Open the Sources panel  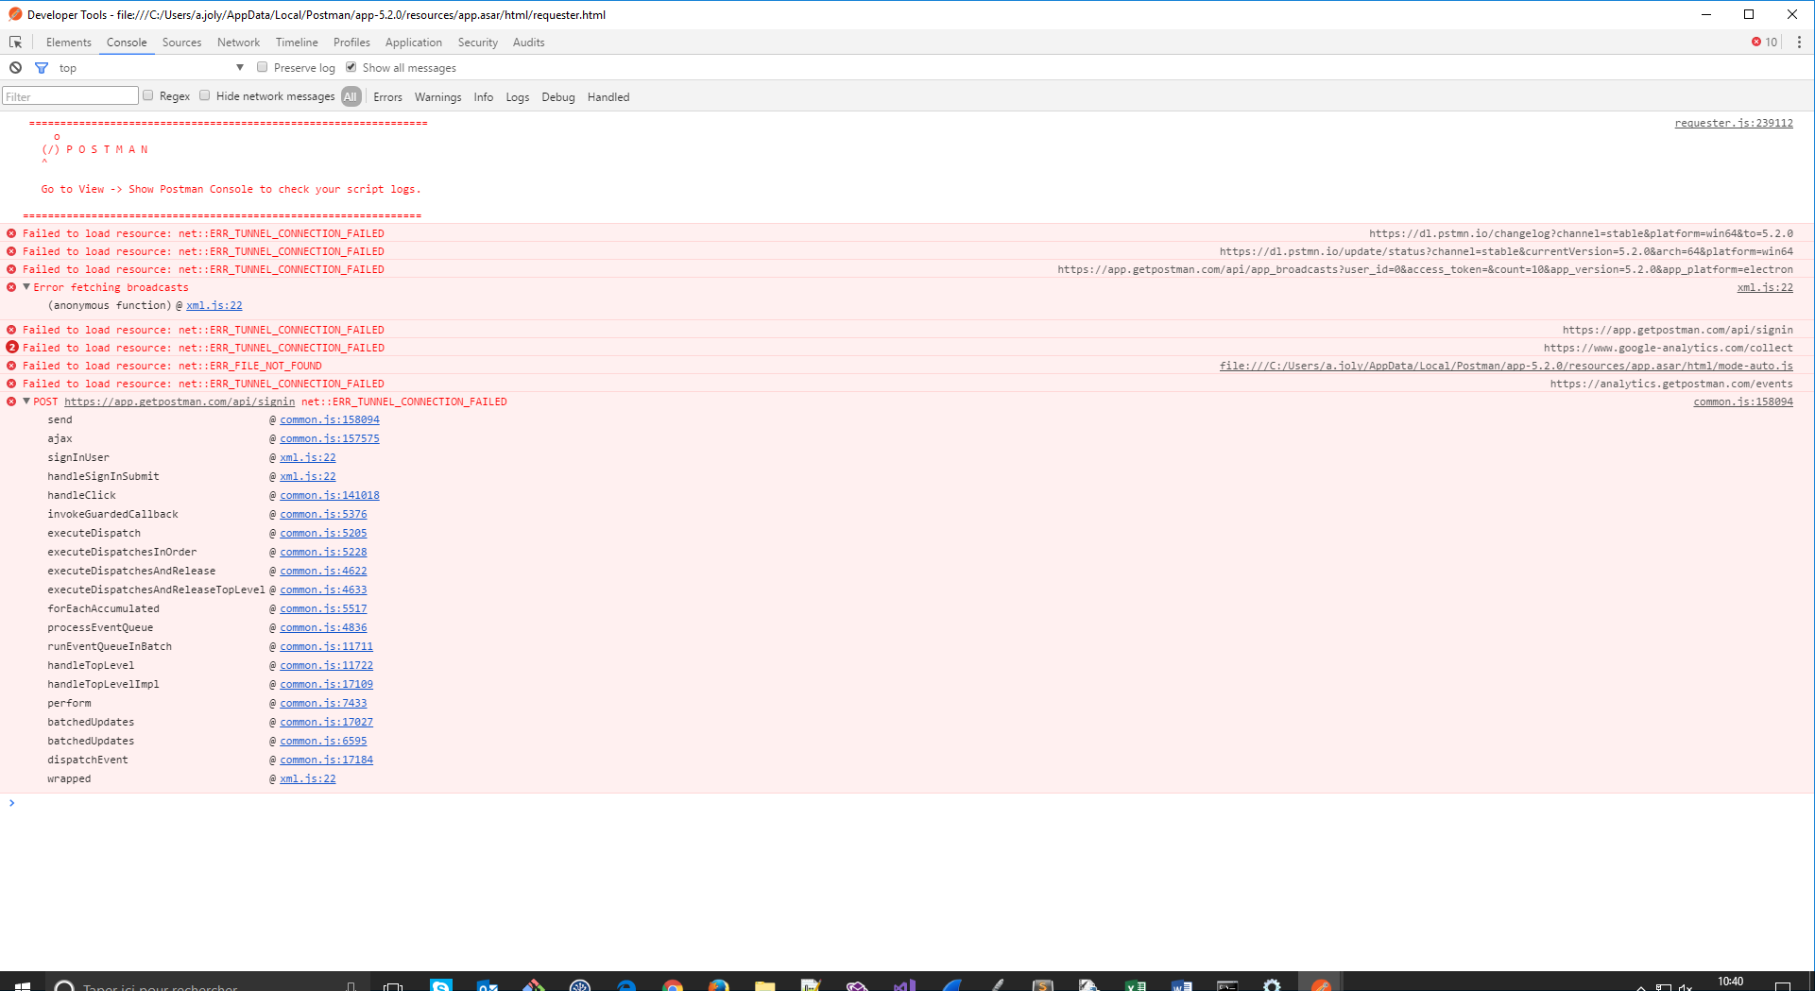click(x=181, y=42)
